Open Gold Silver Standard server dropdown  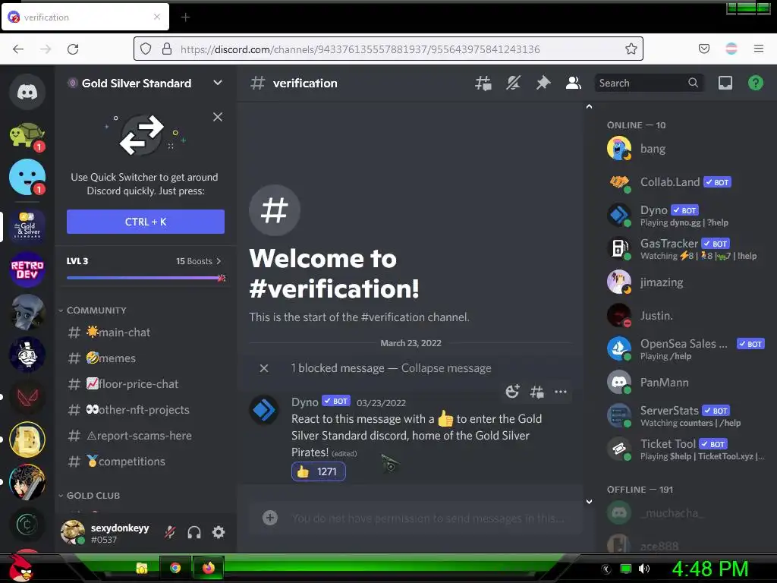218,83
